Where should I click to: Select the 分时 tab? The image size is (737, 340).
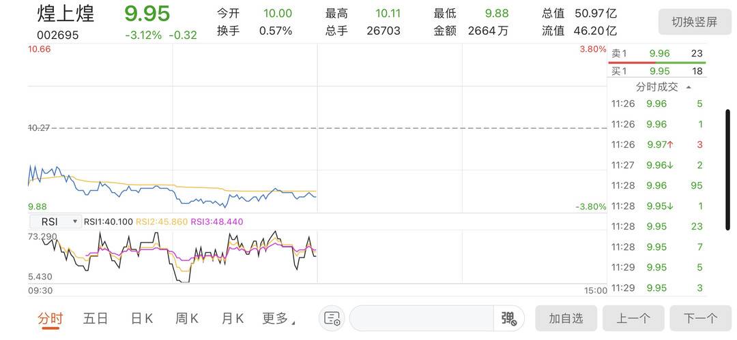pyautogui.click(x=50, y=318)
